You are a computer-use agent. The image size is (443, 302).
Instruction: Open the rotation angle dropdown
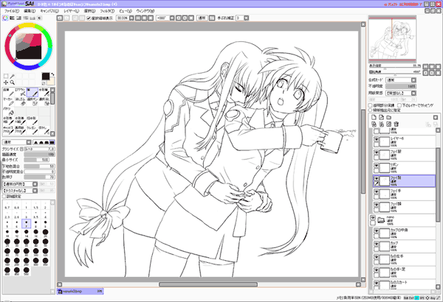tap(172, 18)
